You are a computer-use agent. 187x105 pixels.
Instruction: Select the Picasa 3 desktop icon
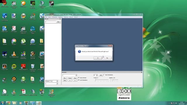14,42
